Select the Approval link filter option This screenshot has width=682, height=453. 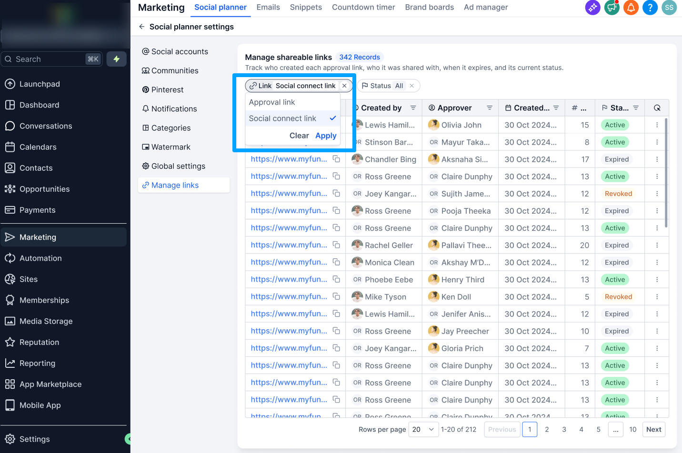click(x=293, y=102)
